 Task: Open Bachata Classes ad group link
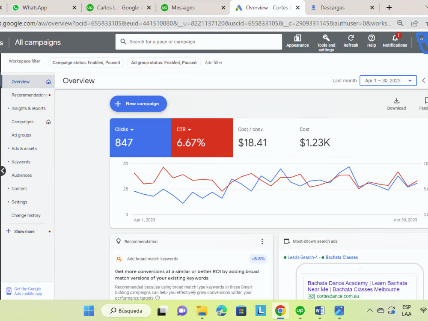[x=342, y=257]
